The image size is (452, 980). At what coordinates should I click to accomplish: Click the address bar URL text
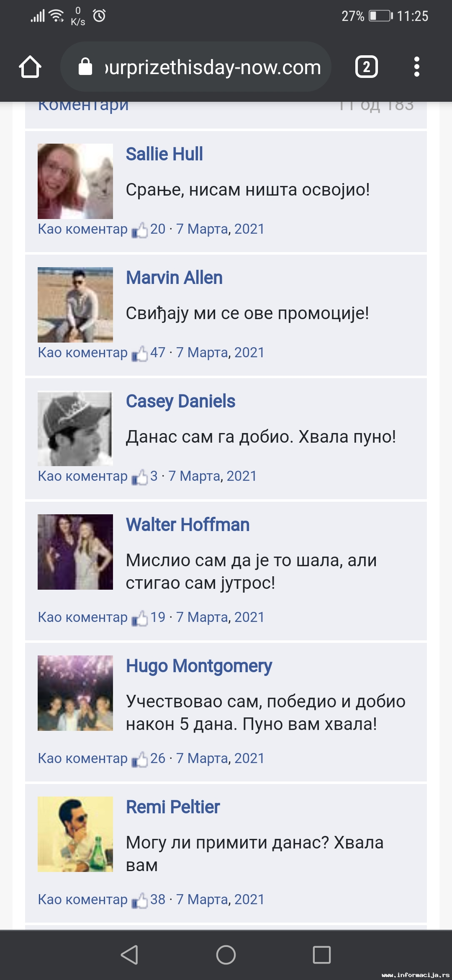click(x=213, y=67)
